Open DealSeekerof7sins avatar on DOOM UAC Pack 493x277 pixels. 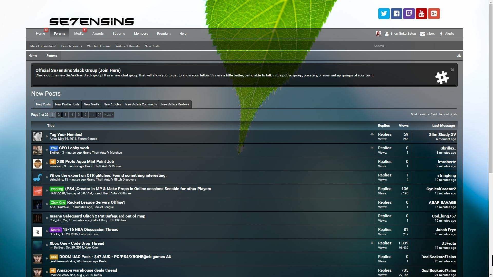click(x=38, y=259)
